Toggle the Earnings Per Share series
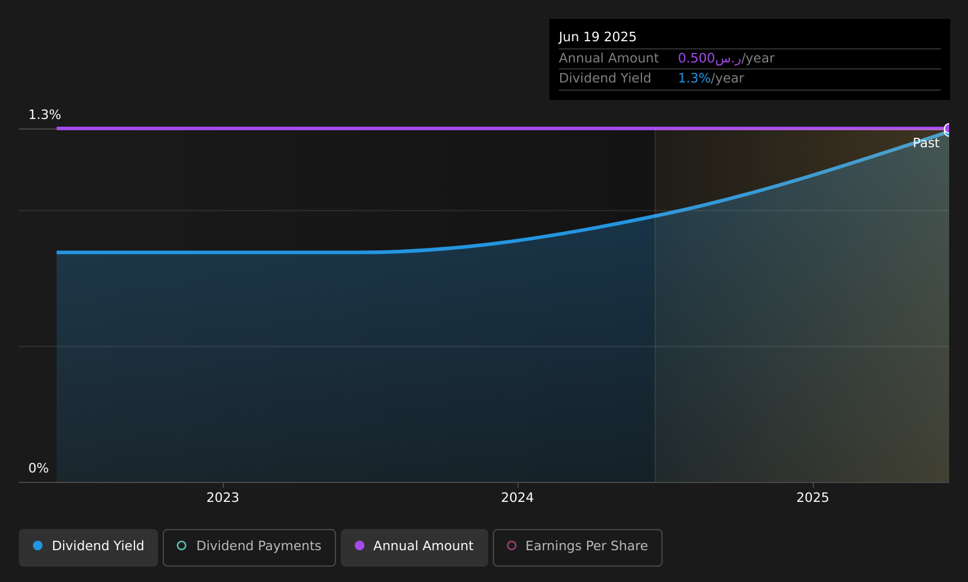Screen dimensions: 968x582 [578, 548]
